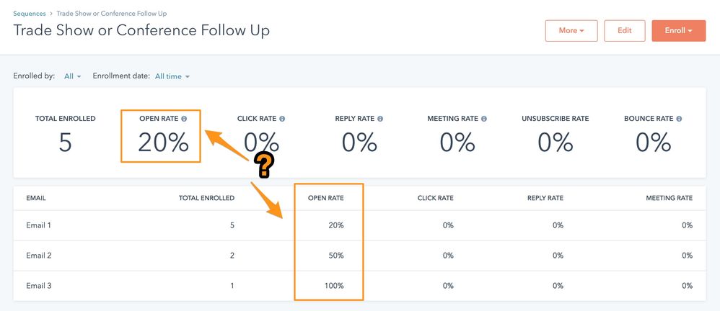Open the More dropdown button

click(571, 31)
